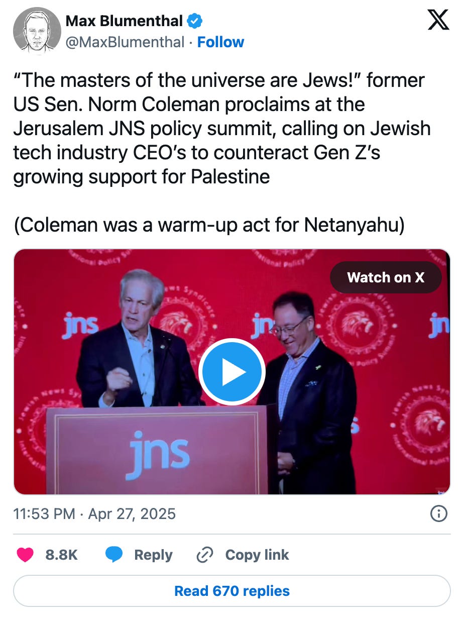461x619 pixels.
Task: Open Read 670 replies button
Action: pyautogui.click(x=232, y=591)
